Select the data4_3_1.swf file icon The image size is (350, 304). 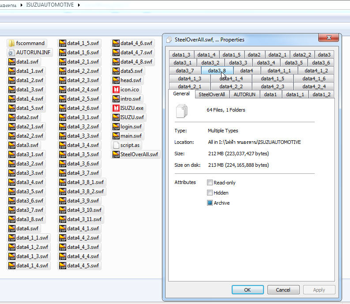(x=63, y=117)
